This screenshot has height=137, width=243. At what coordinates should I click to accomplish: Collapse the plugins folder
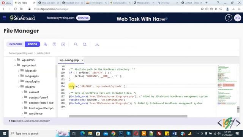[x=19, y=87]
